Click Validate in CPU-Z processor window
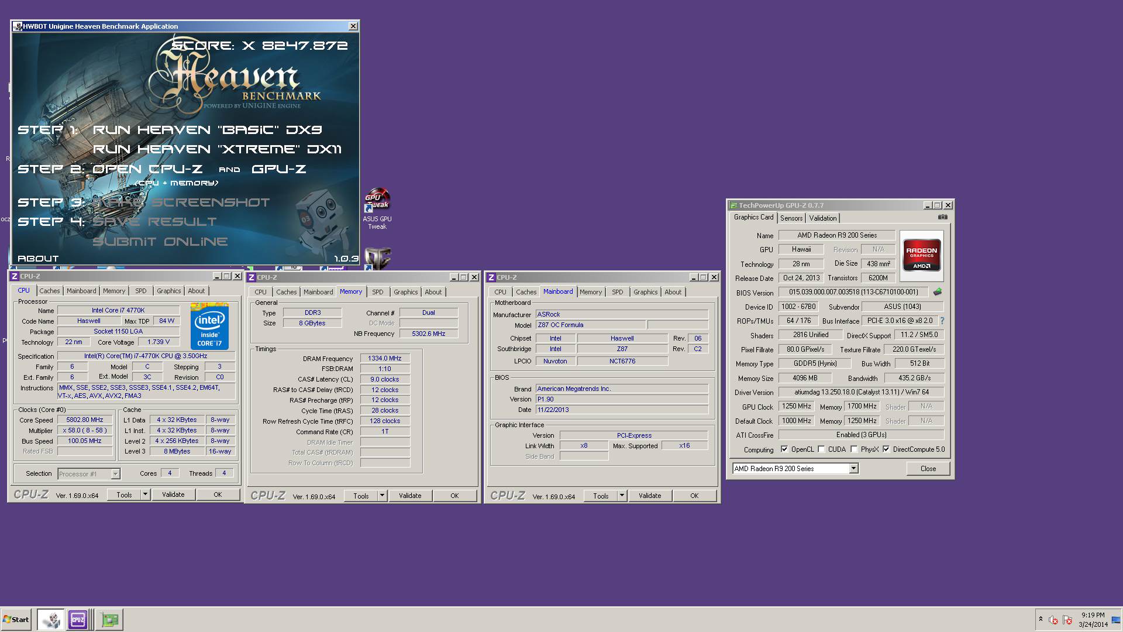 pyautogui.click(x=173, y=495)
